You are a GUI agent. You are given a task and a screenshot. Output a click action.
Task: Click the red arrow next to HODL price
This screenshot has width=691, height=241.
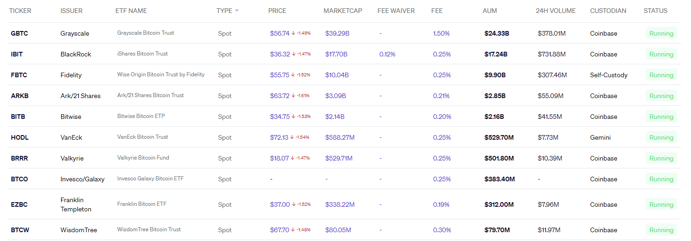[x=293, y=137]
